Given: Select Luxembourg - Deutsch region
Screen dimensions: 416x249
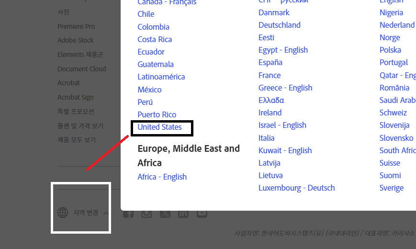Looking at the screenshot, I should click(x=296, y=188).
